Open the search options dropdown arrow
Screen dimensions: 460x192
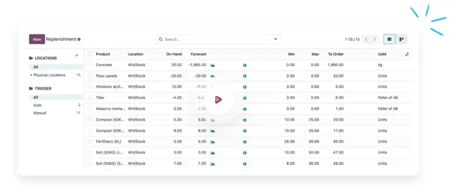[275, 39]
